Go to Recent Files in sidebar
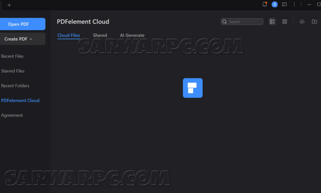The image size is (321, 193). coord(12,56)
